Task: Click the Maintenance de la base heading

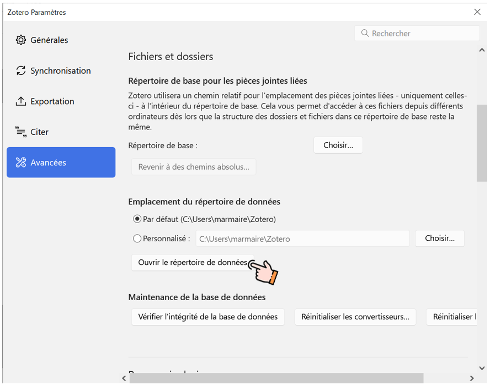Action: coord(197,297)
